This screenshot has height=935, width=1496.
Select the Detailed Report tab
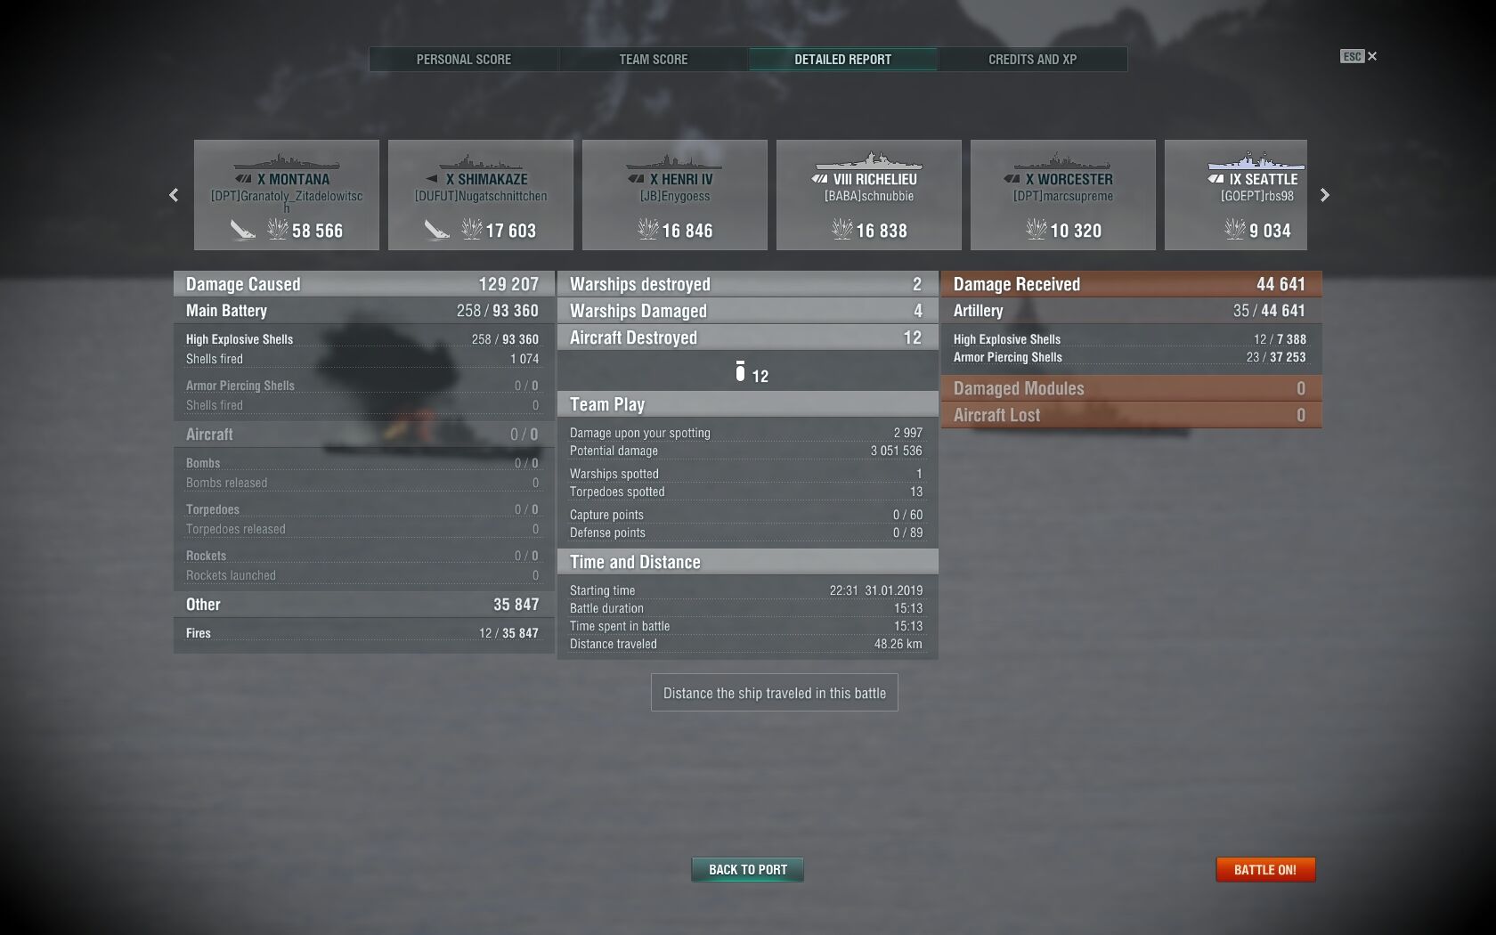[843, 60]
